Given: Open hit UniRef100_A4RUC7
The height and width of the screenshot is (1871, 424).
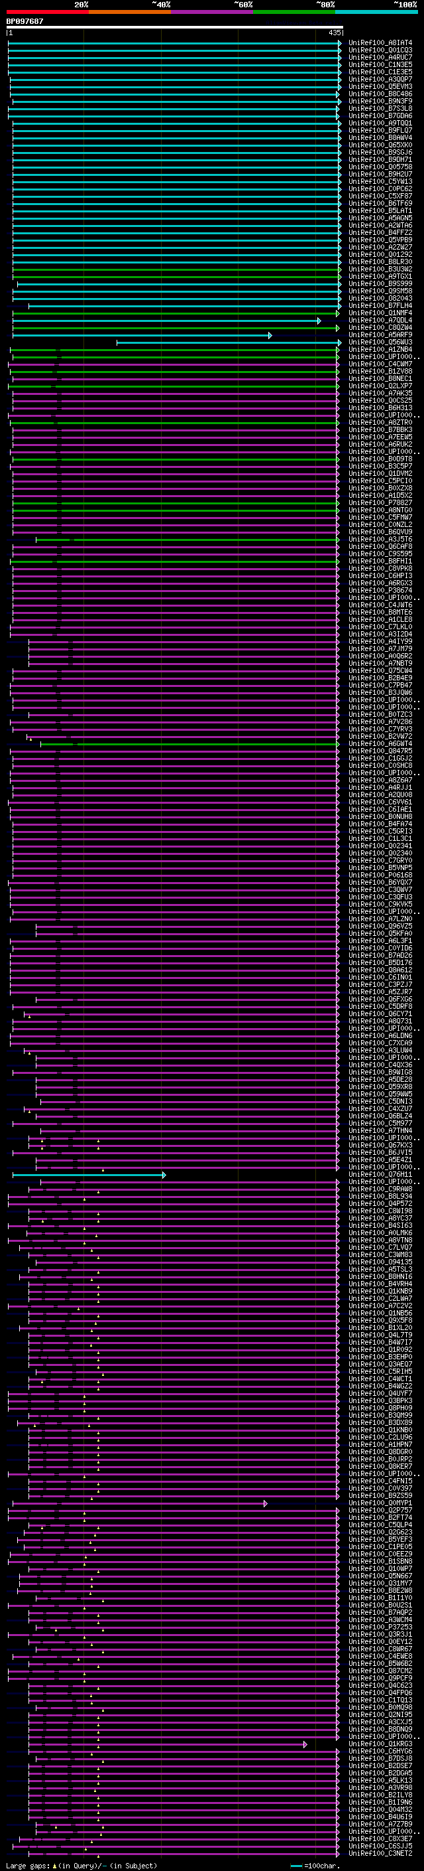Looking at the screenshot, I should click(x=380, y=57).
